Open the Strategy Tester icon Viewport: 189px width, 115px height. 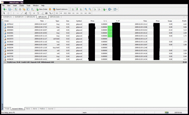[x=32, y=9]
